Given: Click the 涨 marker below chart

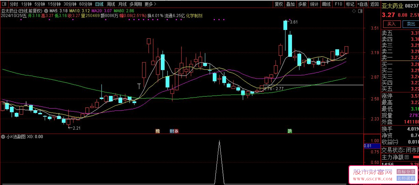Looking at the screenshot, I should coord(176,131).
